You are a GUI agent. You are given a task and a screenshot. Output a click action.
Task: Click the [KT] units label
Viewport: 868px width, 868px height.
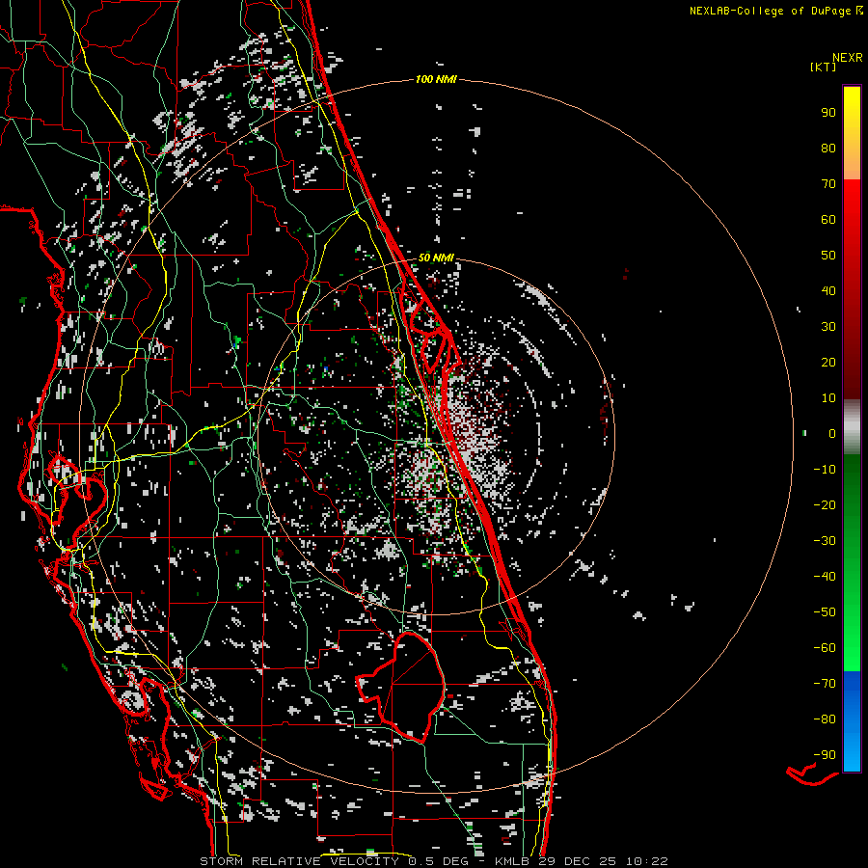pos(824,67)
